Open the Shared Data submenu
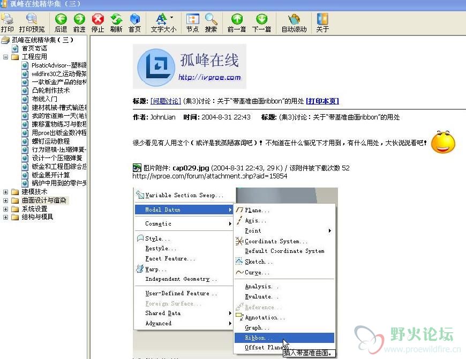Viewport: 466px width, 359px height. pyautogui.click(x=183, y=313)
